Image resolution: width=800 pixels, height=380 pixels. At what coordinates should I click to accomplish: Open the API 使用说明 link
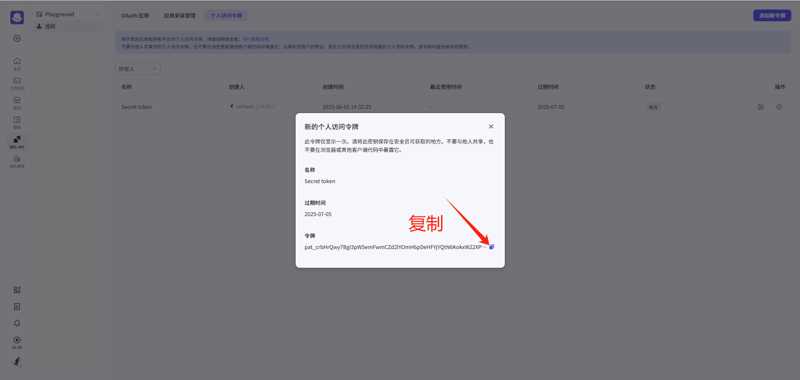pyautogui.click(x=255, y=39)
